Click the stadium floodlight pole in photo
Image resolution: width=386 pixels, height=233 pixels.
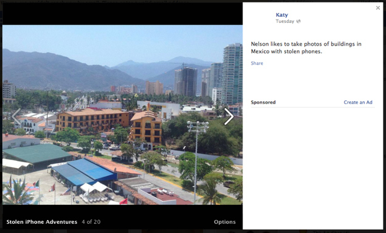click(x=196, y=160)
